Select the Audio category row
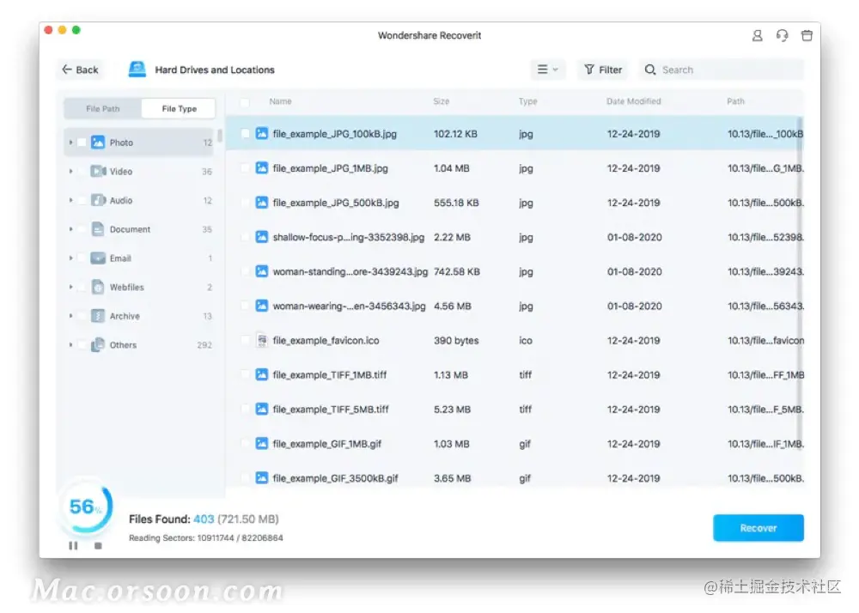 pyautogui.click(x=139, y=200)
